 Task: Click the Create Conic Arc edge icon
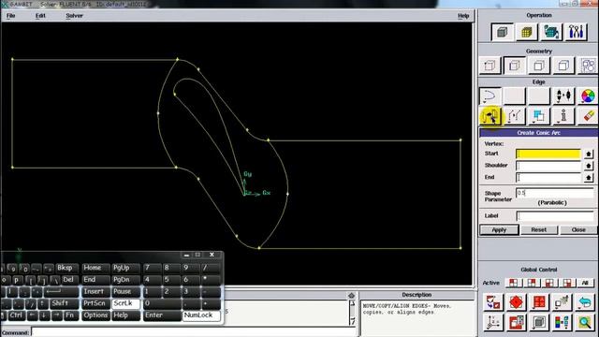490,95
